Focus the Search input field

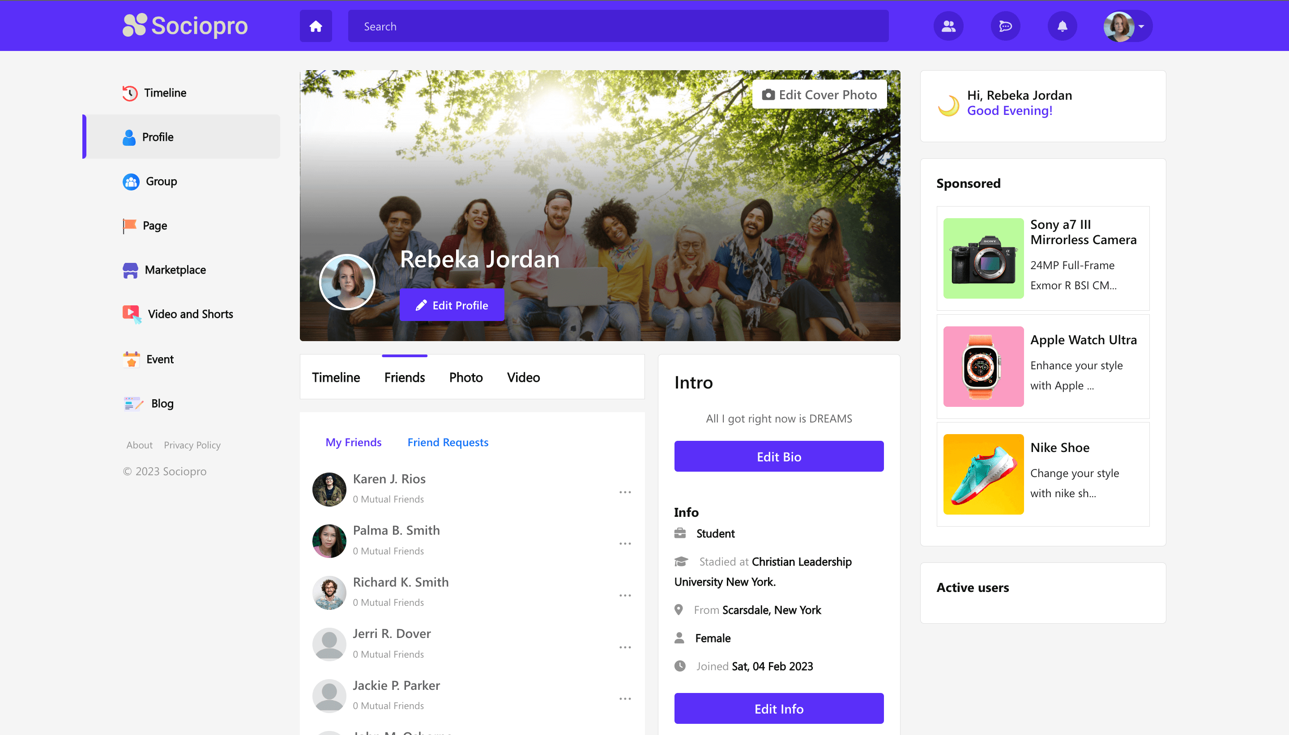(x=618, y=26)
